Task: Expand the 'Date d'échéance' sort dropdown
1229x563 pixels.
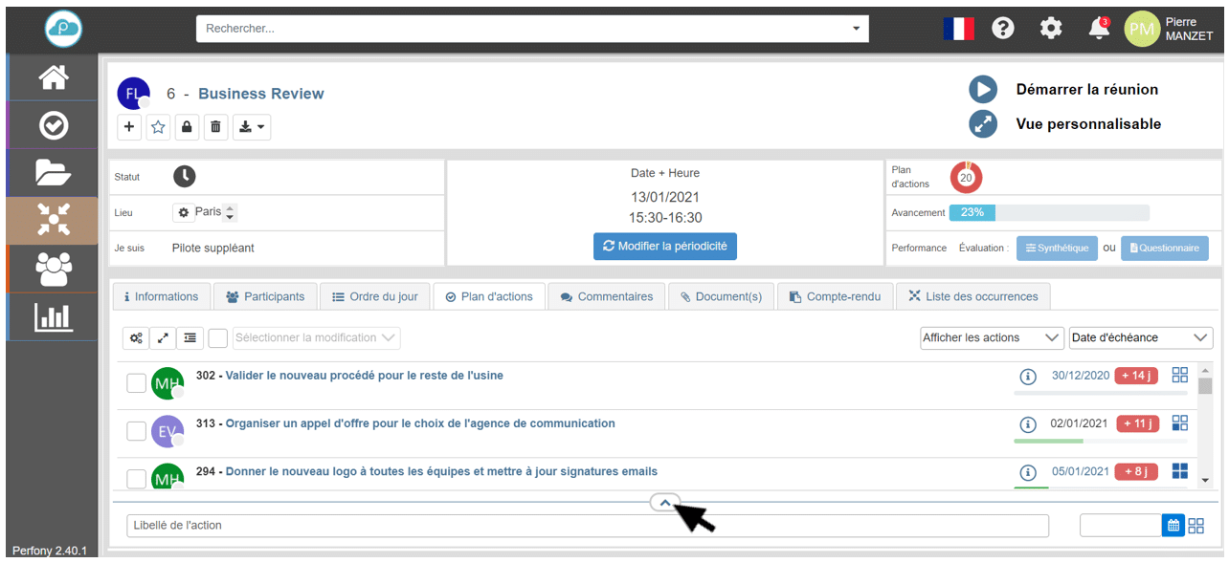Action: tap(1140, 337)
